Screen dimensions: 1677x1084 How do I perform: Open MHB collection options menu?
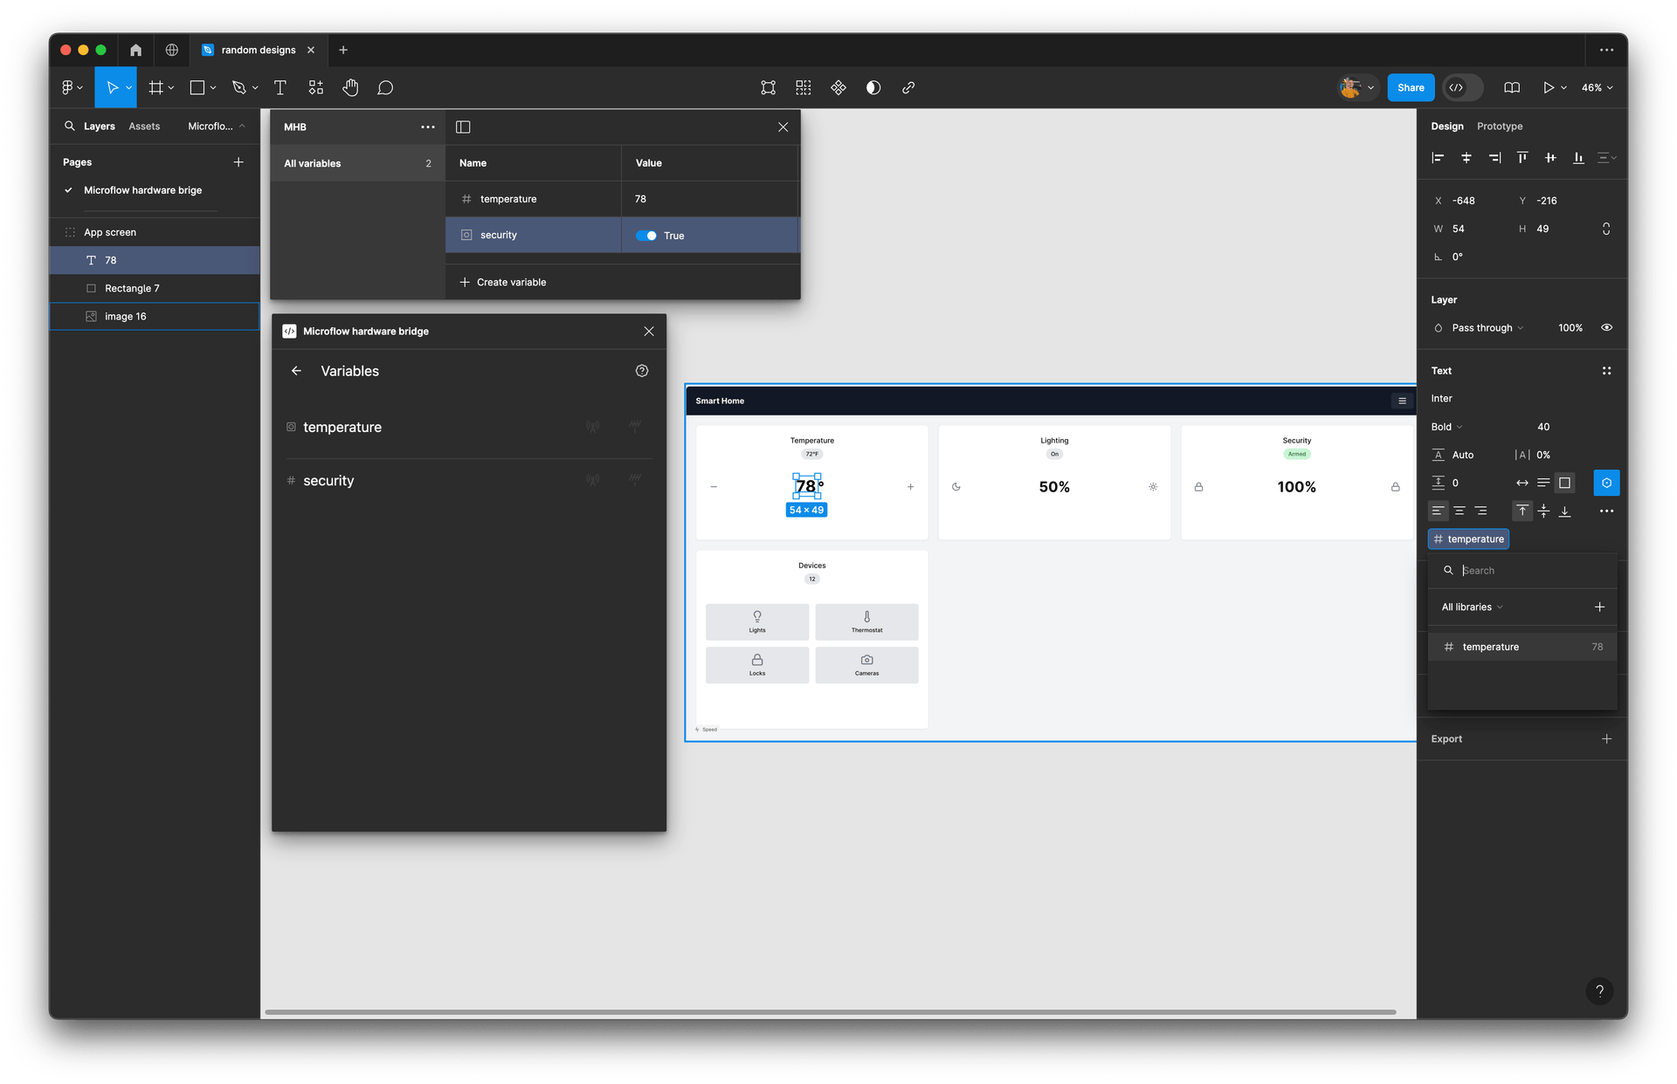tap(428, 127)
